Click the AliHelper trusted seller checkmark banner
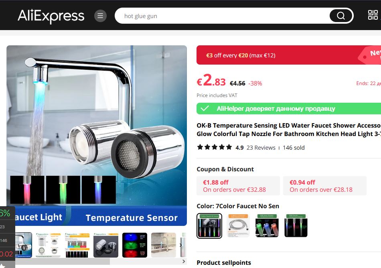Image resolution: width=381 pixels, height=268 pixels. [289, 108]
